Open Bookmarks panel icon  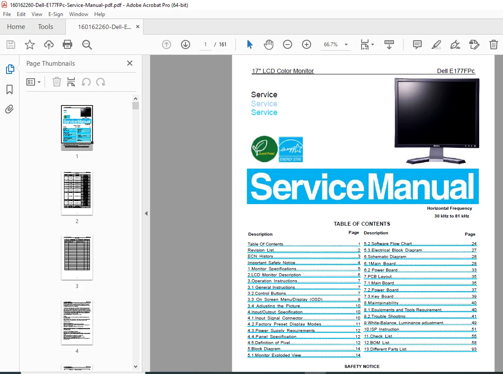10,90
